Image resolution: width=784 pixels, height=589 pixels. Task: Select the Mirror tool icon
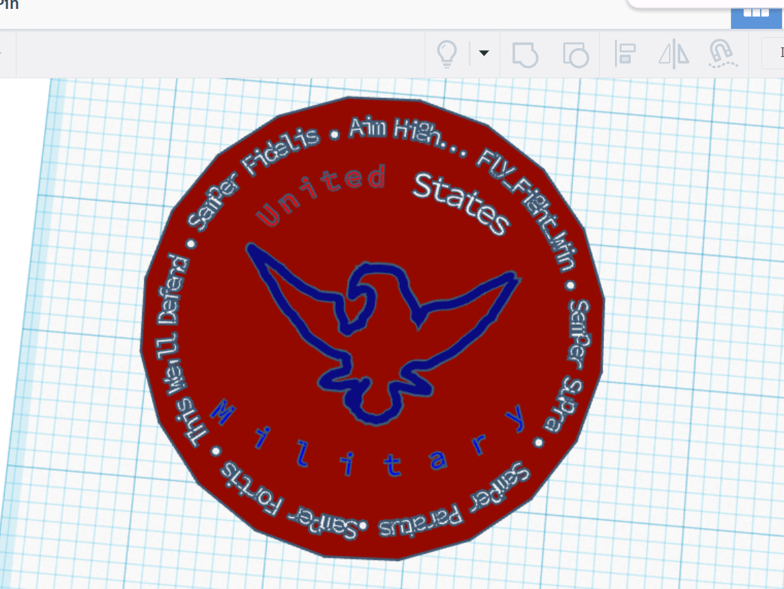click(x=673, y=54)
